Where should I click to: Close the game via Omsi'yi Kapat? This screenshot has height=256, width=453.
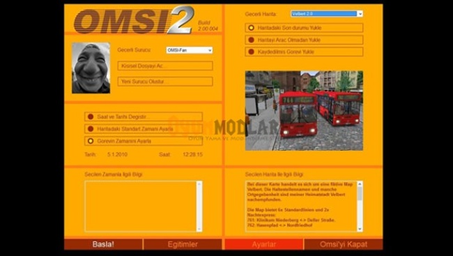pos(344,244)
